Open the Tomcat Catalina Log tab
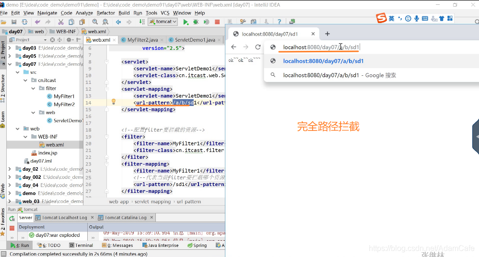Image resolution: width=479 pixels, height=257 pixels. pos(126,218)
